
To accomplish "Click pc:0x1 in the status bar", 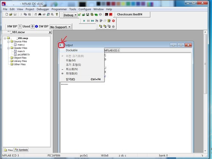I will [84, 156].
